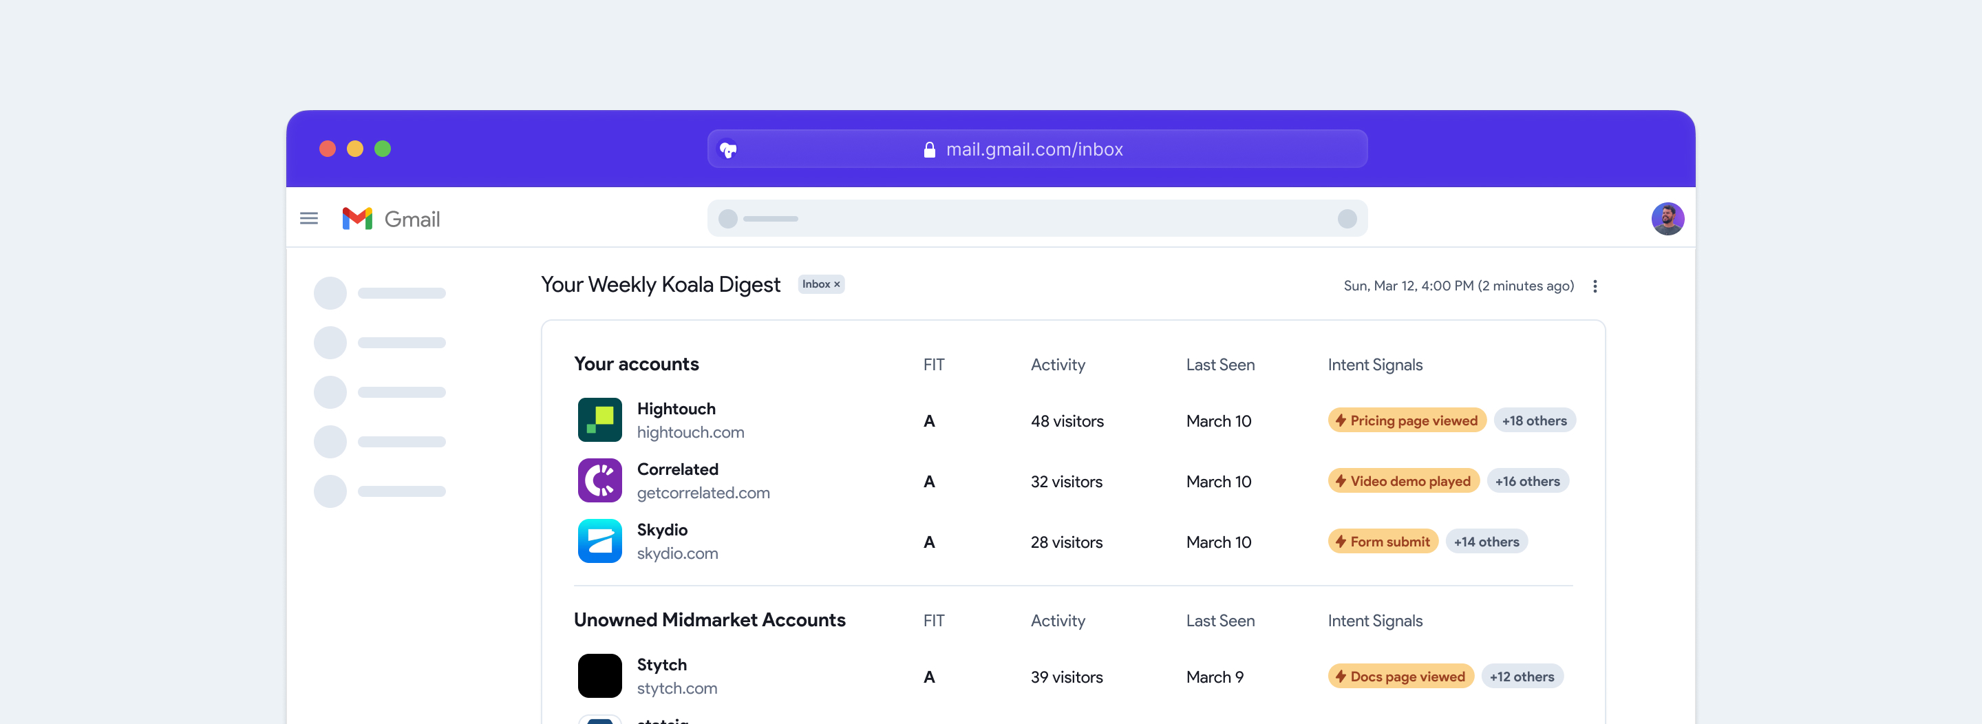The width and height of the screenshot is (1982, 724).
Task: Open the hightouch.com domain link
Action: pyautogui.click(x=690, y=432)
